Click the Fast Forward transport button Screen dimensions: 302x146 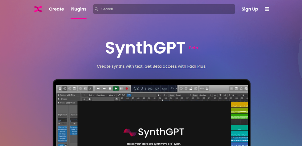(x=104, y=88)
